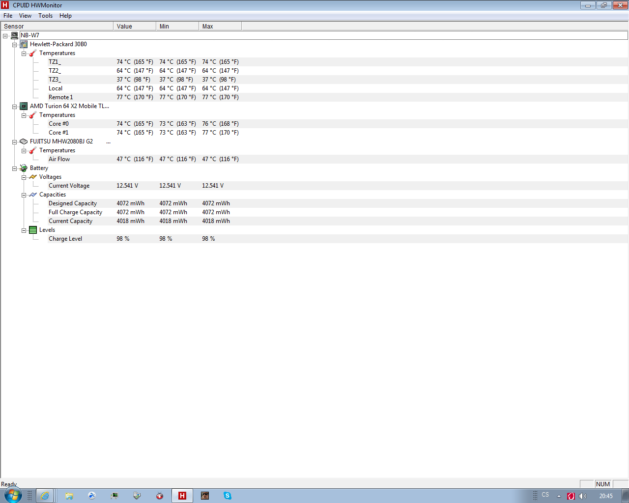
Task: Launch Internet Explorer from the taskbar
Action: tap(45, 496)
